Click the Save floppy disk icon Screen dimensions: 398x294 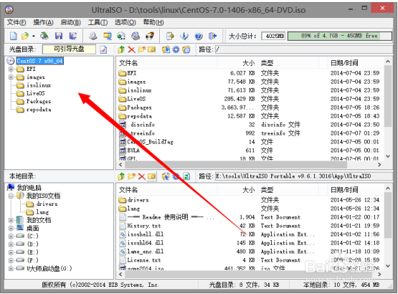(x=59, y=36)
